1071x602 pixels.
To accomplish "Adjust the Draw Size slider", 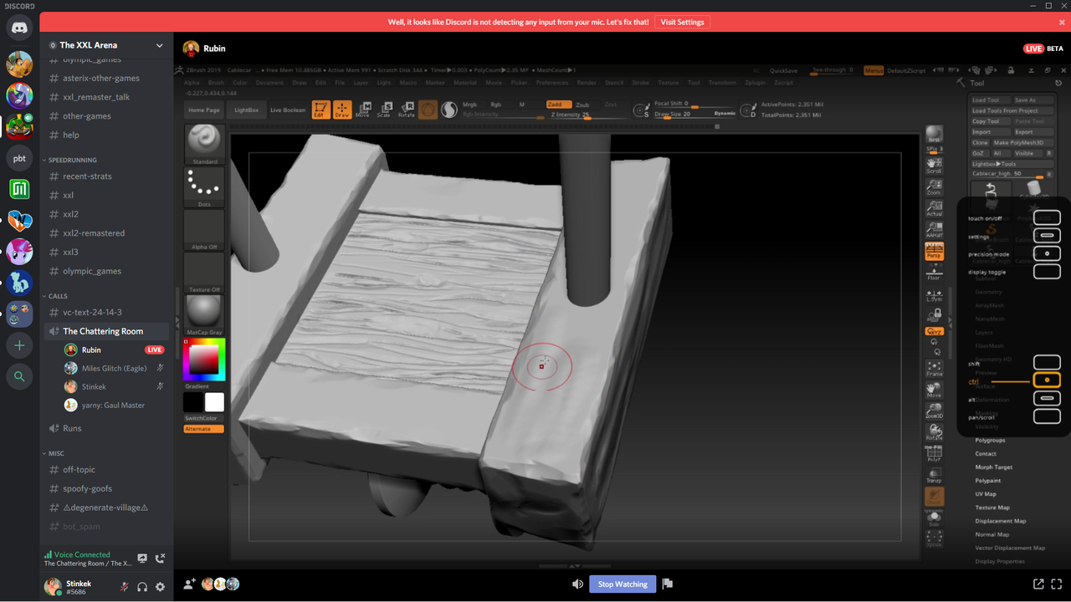I will pyautogui.click(x=694, y=114).
